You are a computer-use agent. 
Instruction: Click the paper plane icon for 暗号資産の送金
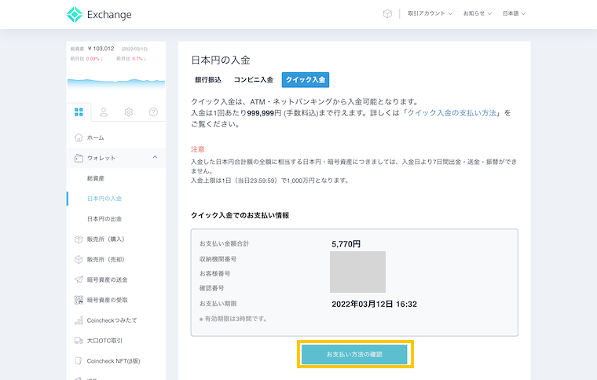[79, 280]
